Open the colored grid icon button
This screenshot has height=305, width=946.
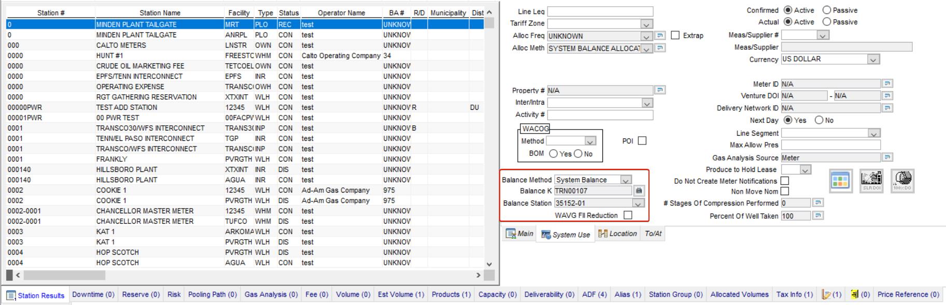coord(840,181)
